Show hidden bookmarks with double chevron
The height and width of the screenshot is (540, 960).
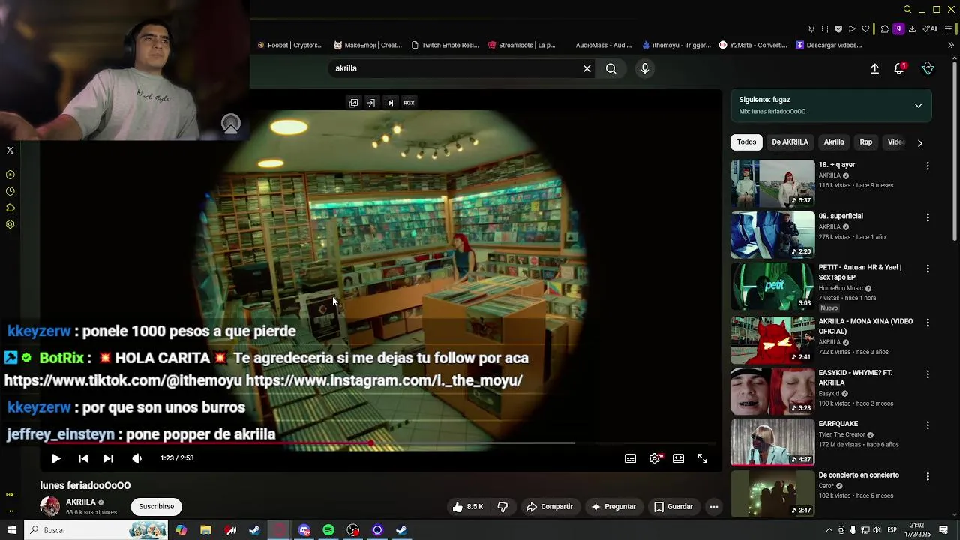click(951, 45)
